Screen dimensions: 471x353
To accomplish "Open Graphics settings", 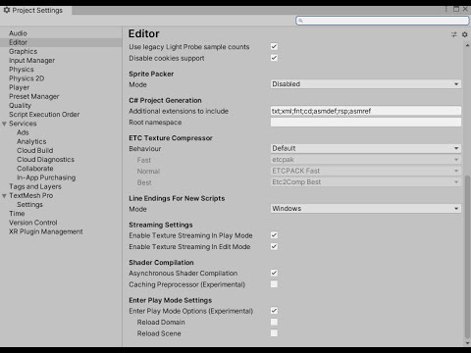I will coord(23,51).
